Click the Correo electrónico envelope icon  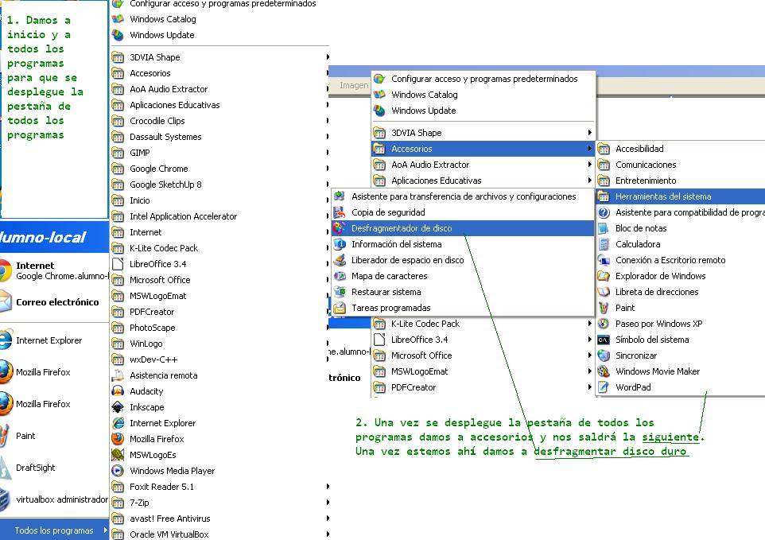[x=6, y=302]
